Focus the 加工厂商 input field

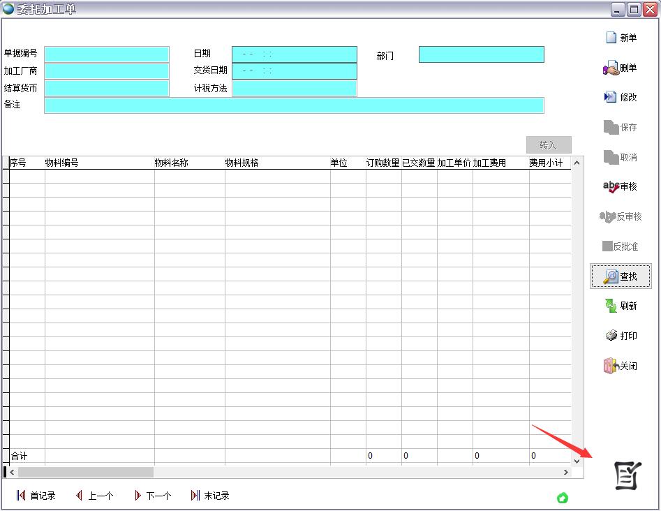coord(107,71)
